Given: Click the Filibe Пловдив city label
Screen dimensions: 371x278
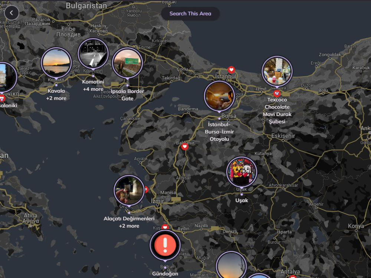Looking at the screenshot, I should click(x=68, y=32).
